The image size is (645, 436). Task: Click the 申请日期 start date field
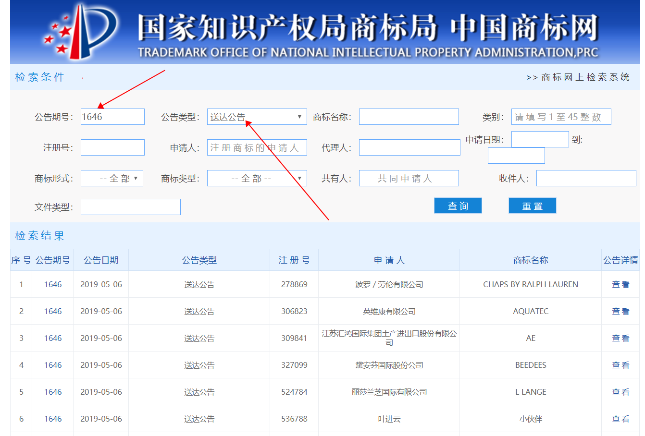(540, 139)
